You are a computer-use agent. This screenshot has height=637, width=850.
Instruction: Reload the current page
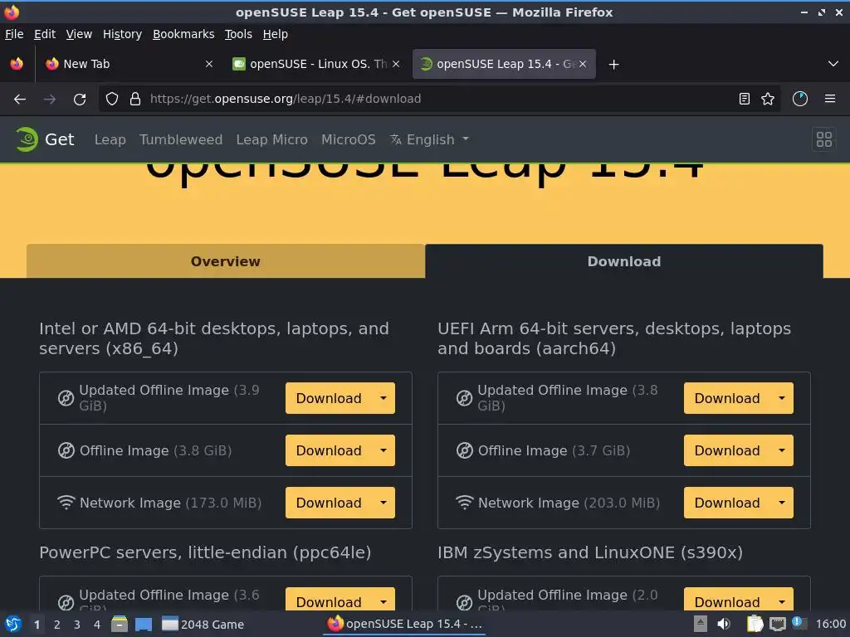pyautogui.click(x=80, y=100)
